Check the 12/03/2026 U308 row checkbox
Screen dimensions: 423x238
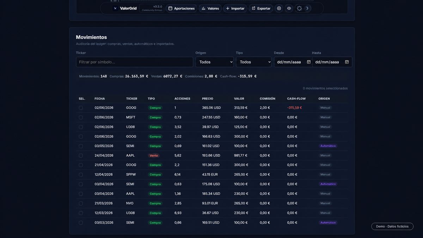81,213
